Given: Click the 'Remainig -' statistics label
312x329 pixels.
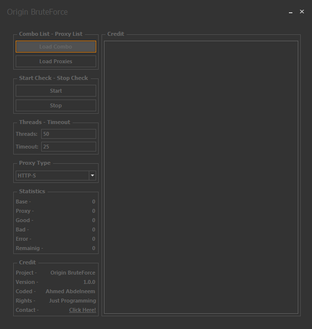Looking at the screenshot, I should (29, 248).
